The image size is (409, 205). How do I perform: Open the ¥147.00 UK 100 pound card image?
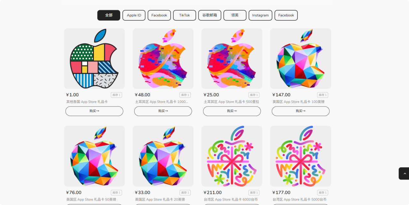coord(300,58)
